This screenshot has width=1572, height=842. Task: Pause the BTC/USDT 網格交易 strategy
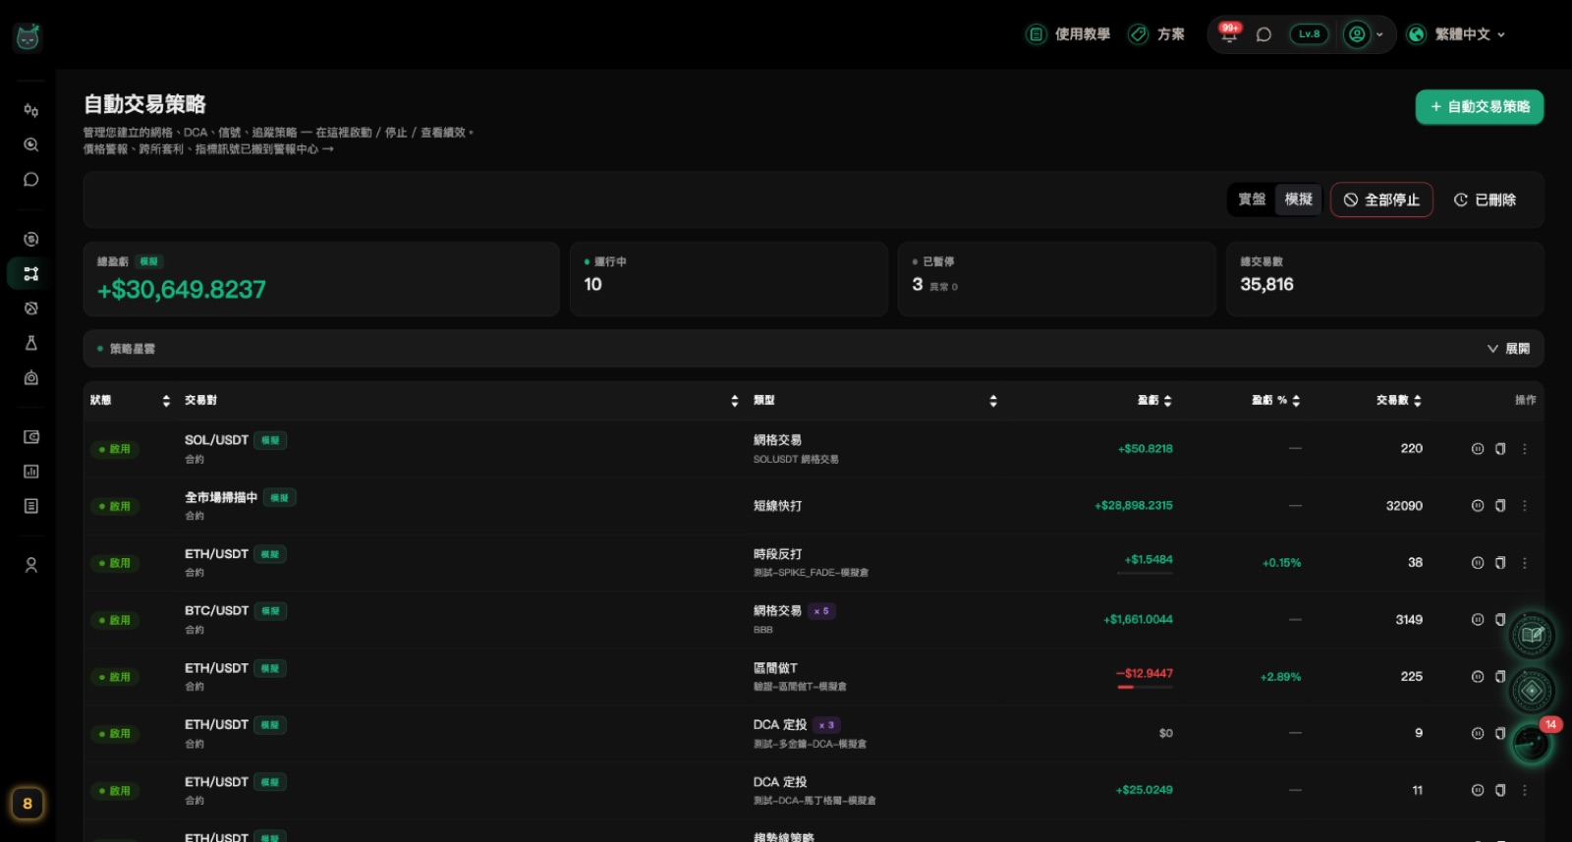coord(1478,620)
